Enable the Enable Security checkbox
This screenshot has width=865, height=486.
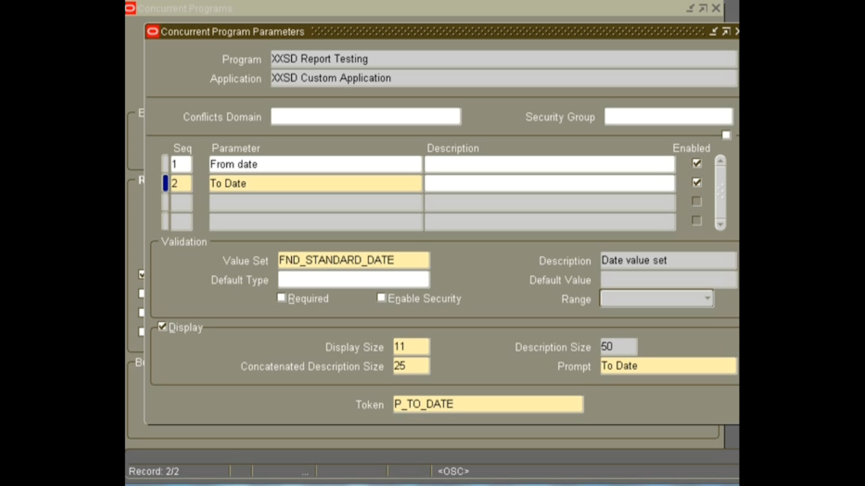coord(381,297)
